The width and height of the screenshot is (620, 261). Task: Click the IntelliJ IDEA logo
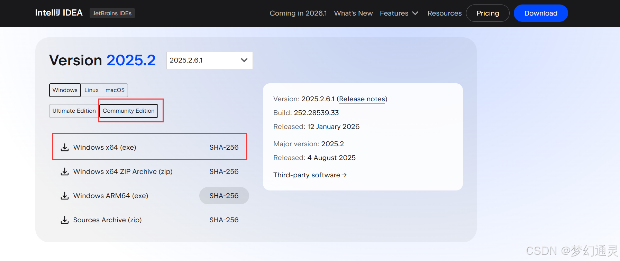tap(59, 13)
